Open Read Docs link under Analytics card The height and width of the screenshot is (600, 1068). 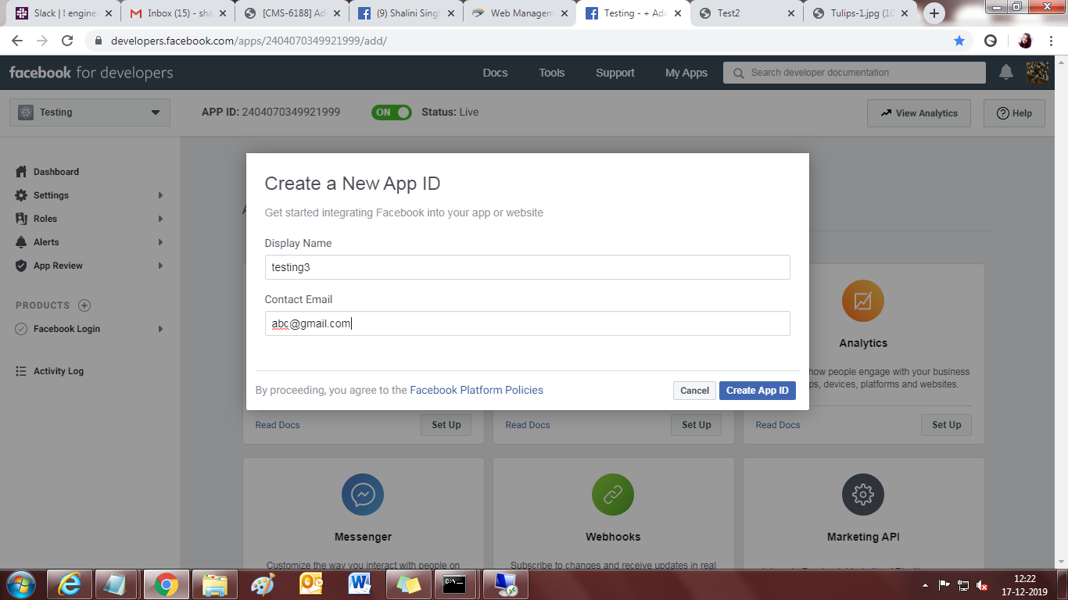click(778, 425)
